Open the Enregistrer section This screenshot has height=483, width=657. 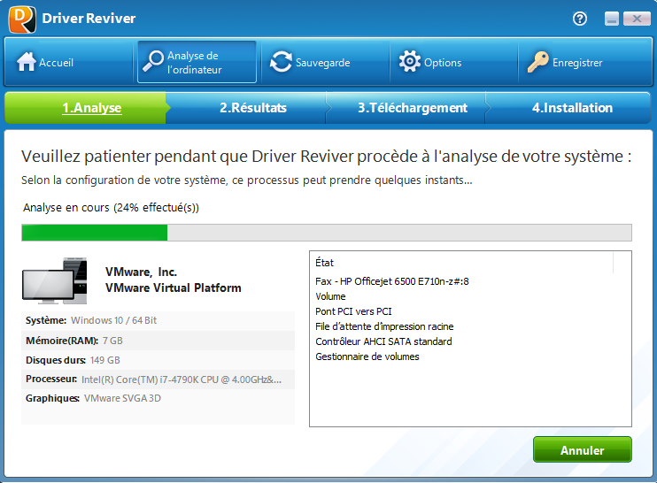585,62
